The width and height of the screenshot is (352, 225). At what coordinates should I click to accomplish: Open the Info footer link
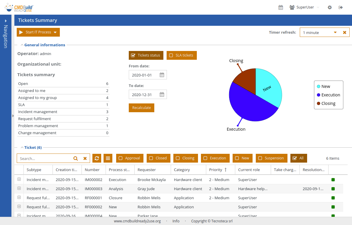tap(176, 221)
